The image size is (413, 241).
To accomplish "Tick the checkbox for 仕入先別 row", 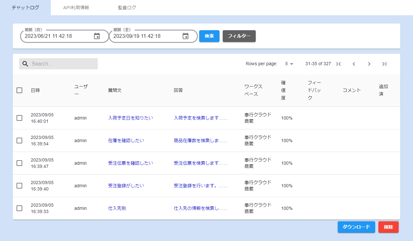I will 19,208.
